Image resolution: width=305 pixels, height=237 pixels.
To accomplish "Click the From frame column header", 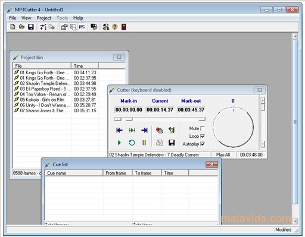I will point(117,173).
